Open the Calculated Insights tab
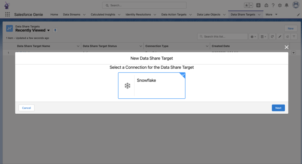The width and height of the screenshot is (302, 164). click(x=103, y=15)
